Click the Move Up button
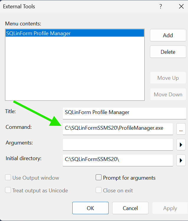The width and height of the screenshot is (188, 221). (x=168, y=78)
